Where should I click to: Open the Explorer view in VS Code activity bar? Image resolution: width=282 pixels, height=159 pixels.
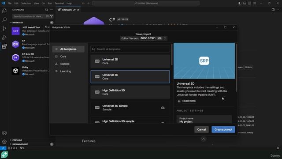(4, 11)
